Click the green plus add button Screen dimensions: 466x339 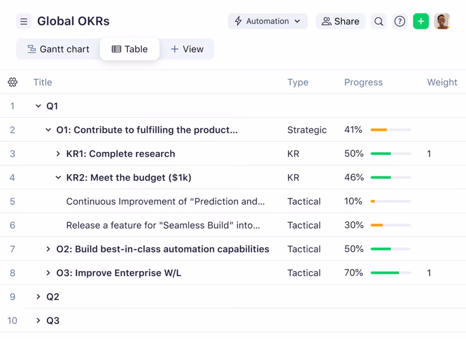[421, 21]
